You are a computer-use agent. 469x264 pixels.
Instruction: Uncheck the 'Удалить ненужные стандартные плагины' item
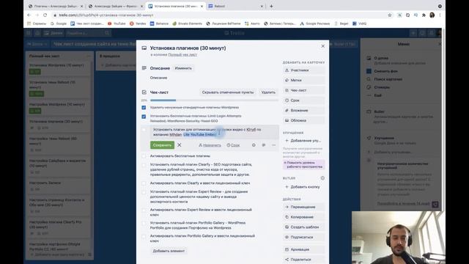[144, 108]
